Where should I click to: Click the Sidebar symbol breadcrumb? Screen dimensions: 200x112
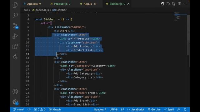[x=59, y=10]
